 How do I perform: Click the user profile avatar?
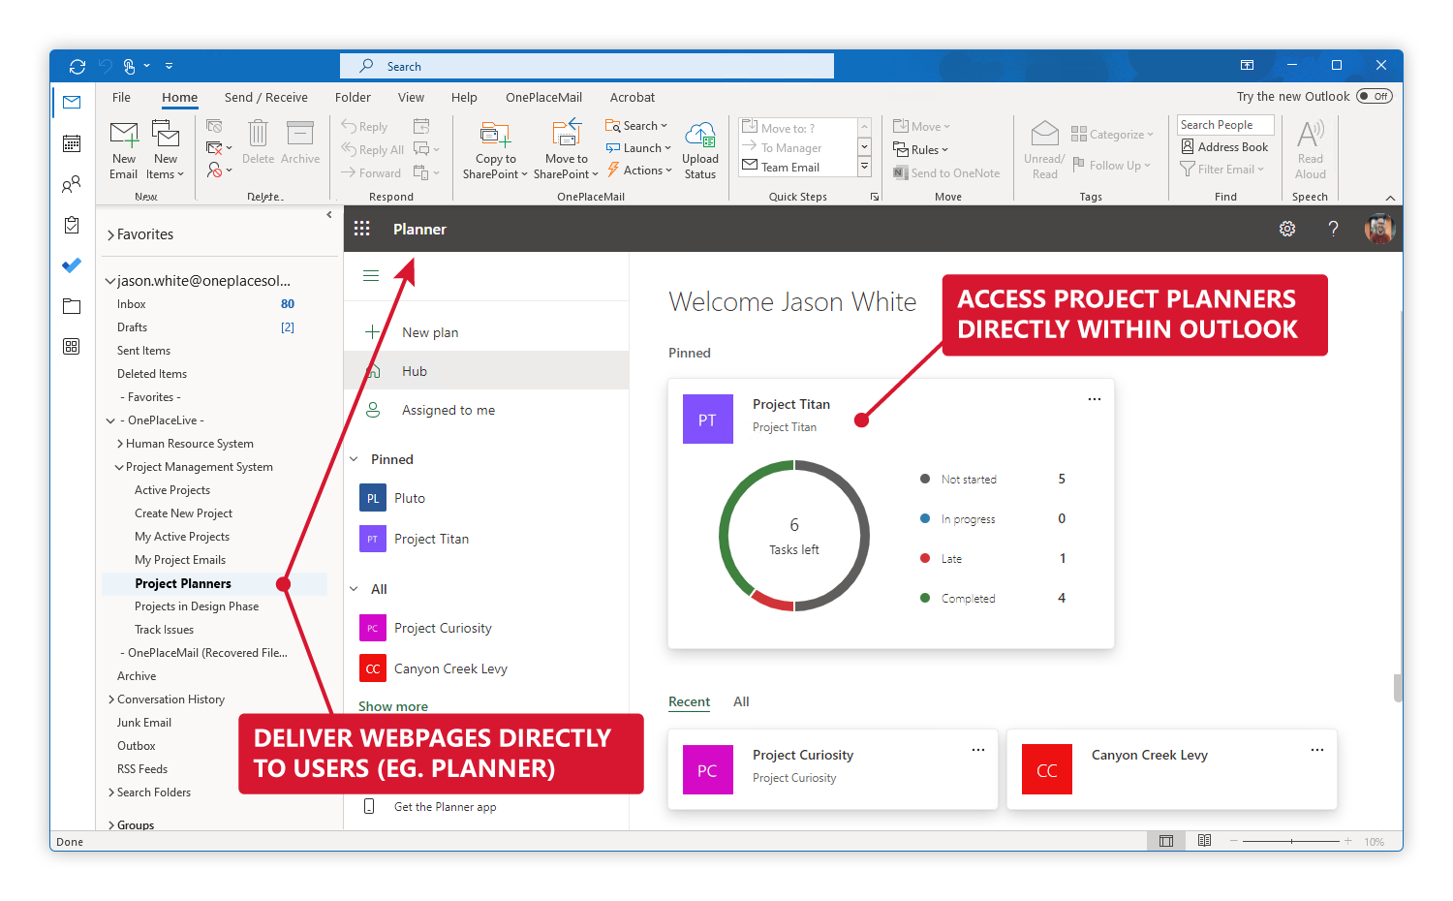[1379, 229]
